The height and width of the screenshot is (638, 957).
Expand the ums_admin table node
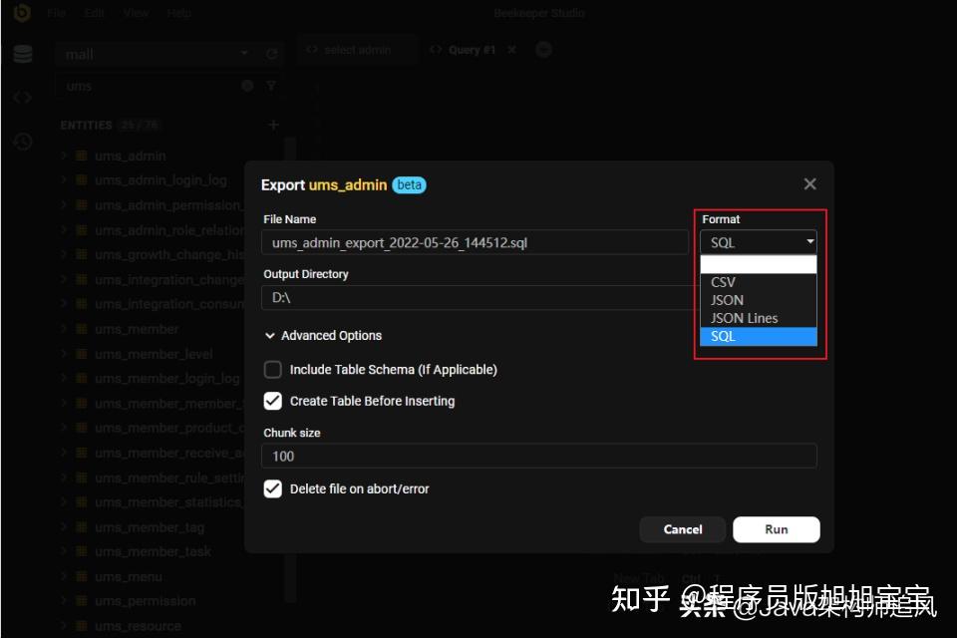[x=64, y=156]
